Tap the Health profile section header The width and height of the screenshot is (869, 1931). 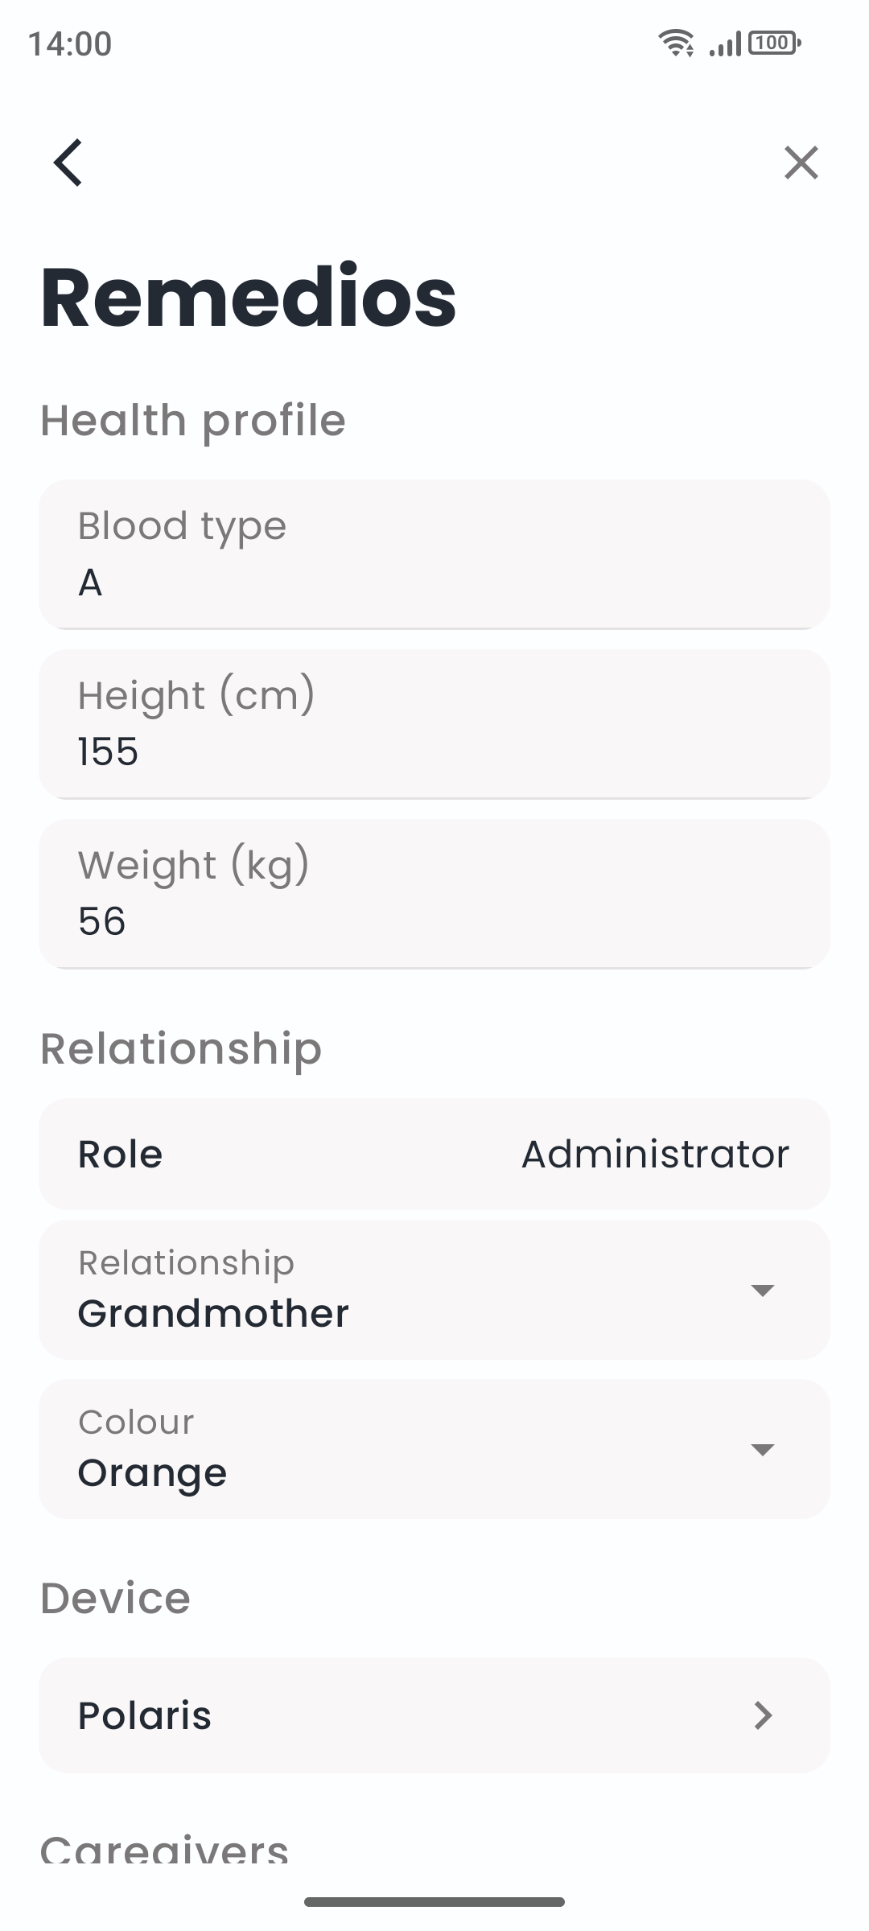193,420
